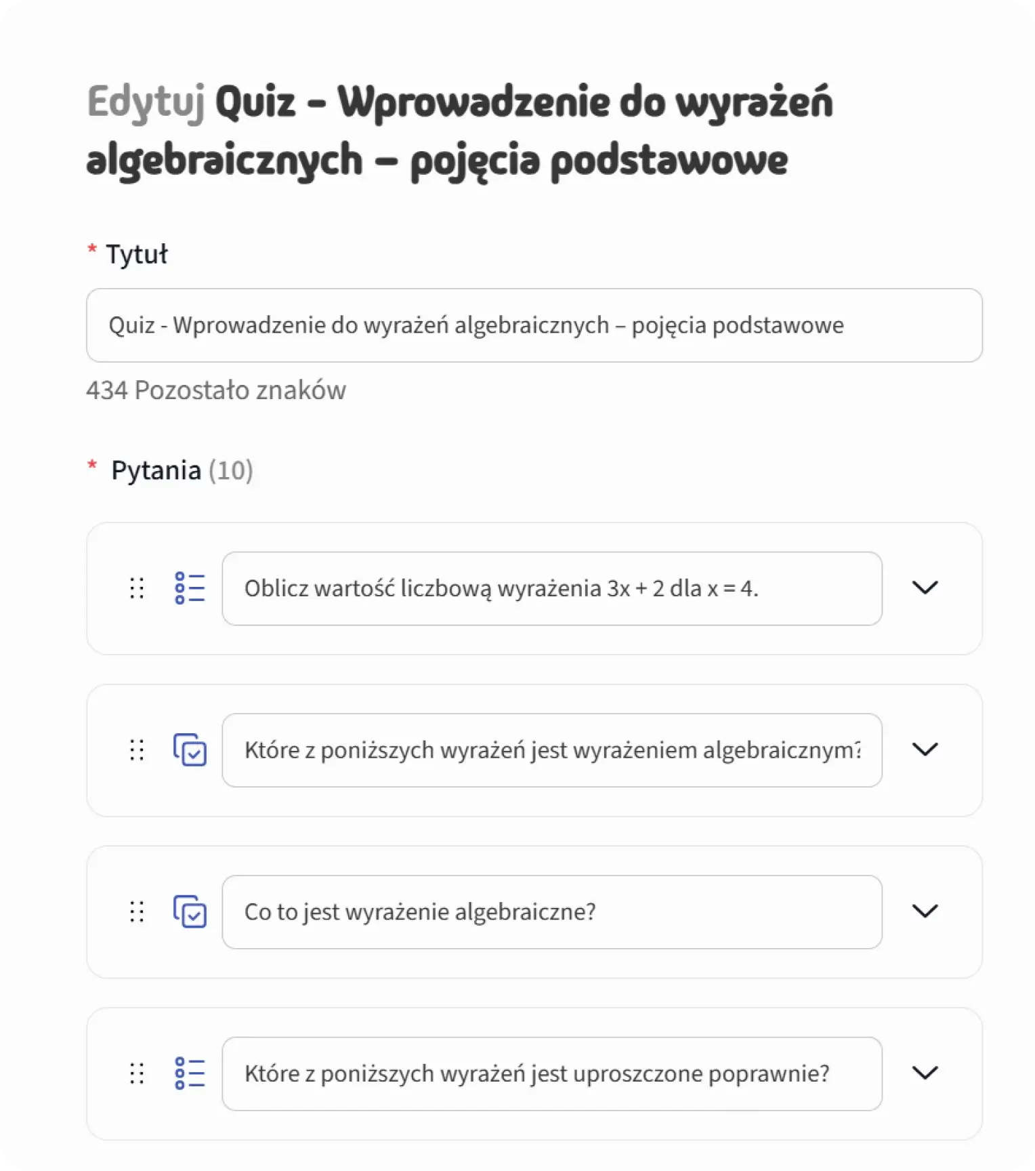The image size is (1035, 1171).
Task: Click single-choice list icon of 'Oblicz wartość' question
Action: [190, 588]
